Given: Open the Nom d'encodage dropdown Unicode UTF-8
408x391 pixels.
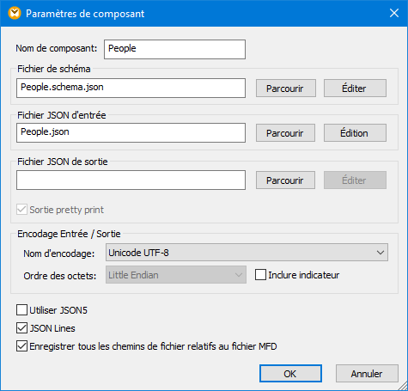Looking at the screenshot, I should (x=247, y=253).
